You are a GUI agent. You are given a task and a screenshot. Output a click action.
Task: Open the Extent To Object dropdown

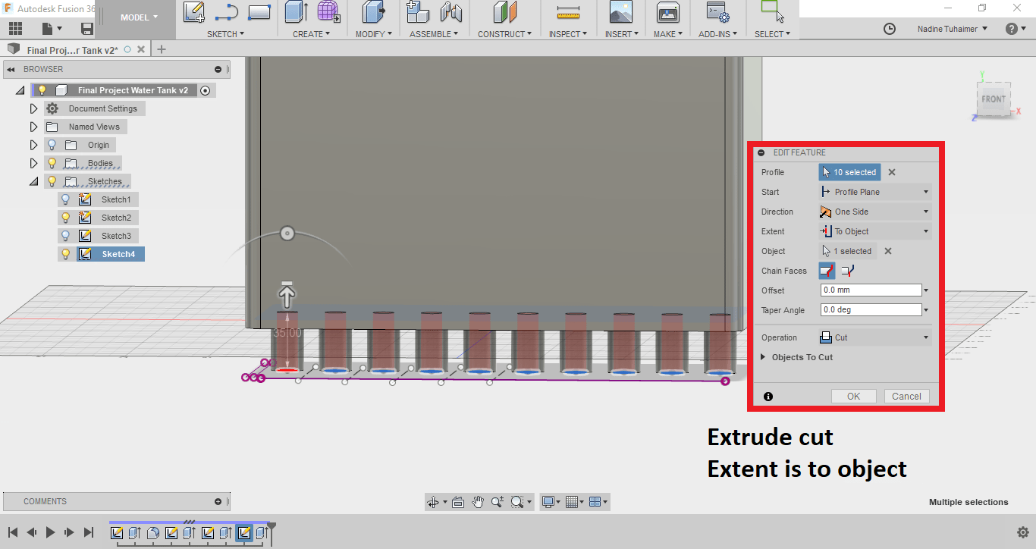pyautogui.click(x=874, y=231)
